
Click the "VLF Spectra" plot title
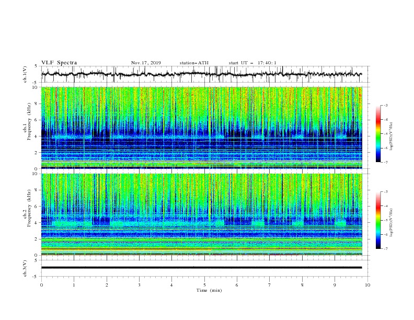pyautogui.click(x=59, y=63)
